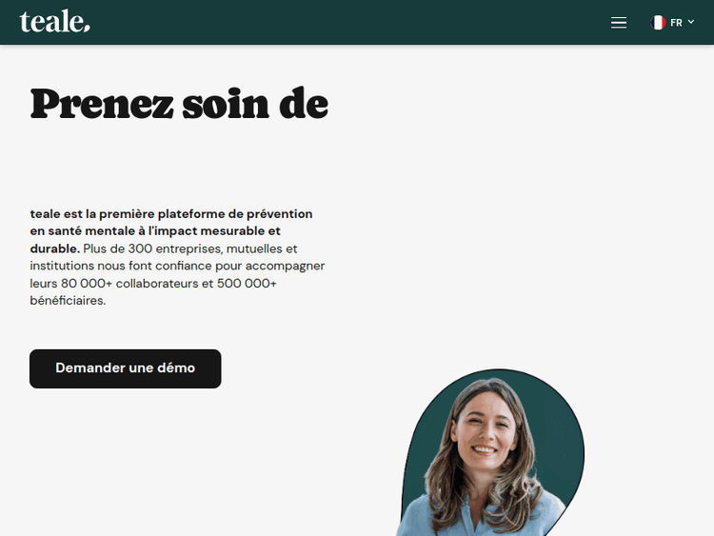Click the word 'bénéficiaires.' in paragraph

pyautogui.click(x=68, y=301)
